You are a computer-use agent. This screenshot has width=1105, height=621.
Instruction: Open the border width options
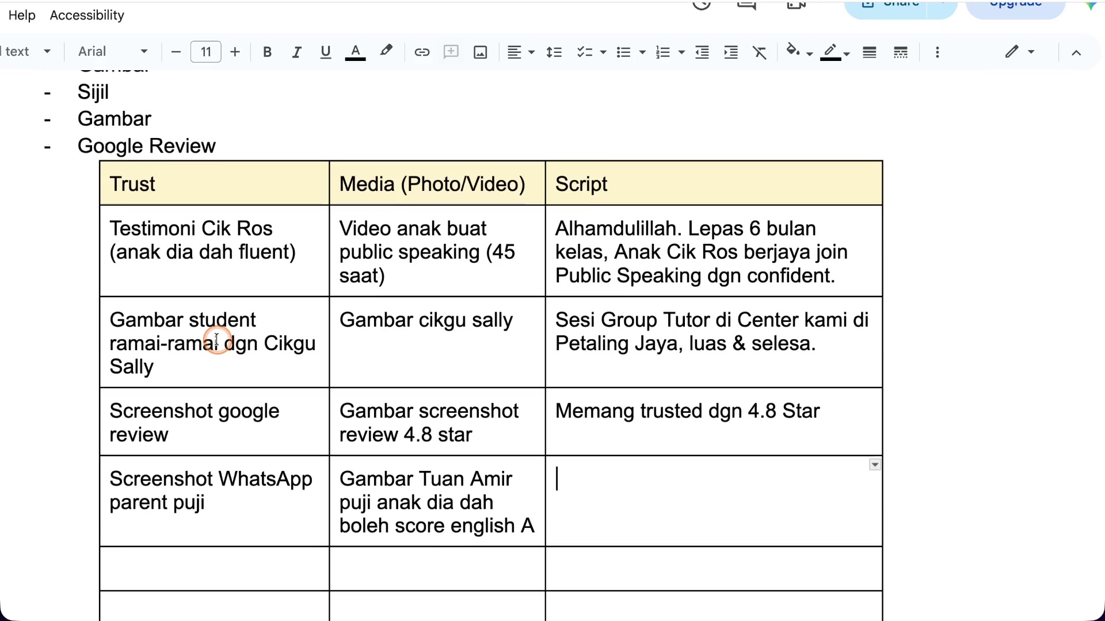coord(870,52)
